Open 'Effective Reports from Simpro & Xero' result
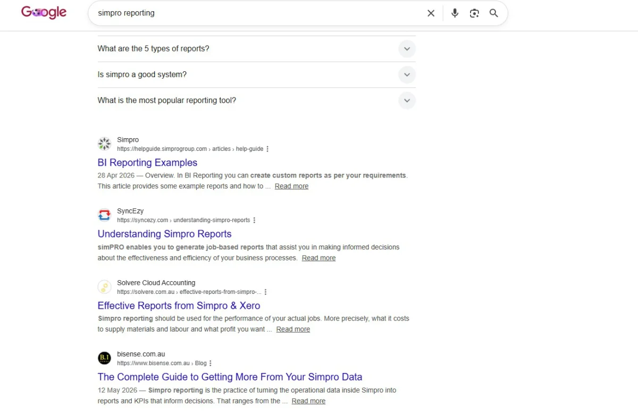 (x=179, y=306)
